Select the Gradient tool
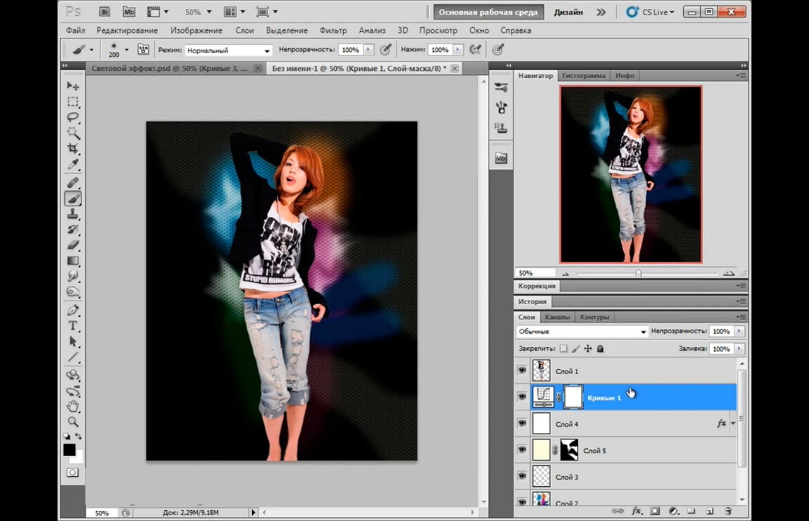The image size is (809, 521). [73, 260]
